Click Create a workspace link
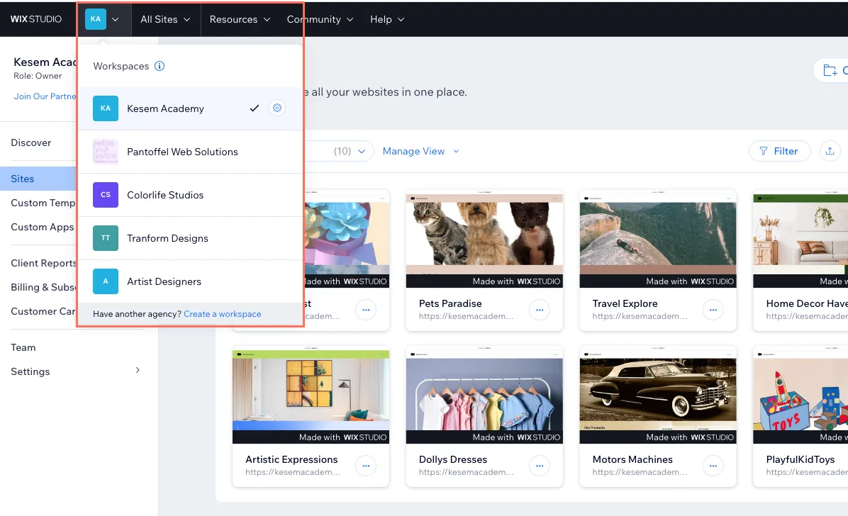Screen dimensions: 848x516 pyautogui.click(x=222, y=314)
